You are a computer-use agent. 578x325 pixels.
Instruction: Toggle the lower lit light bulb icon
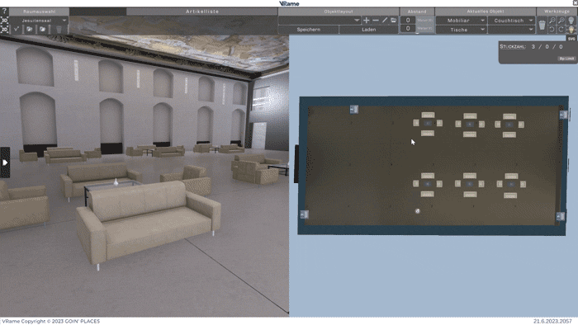tap(571, 30)
